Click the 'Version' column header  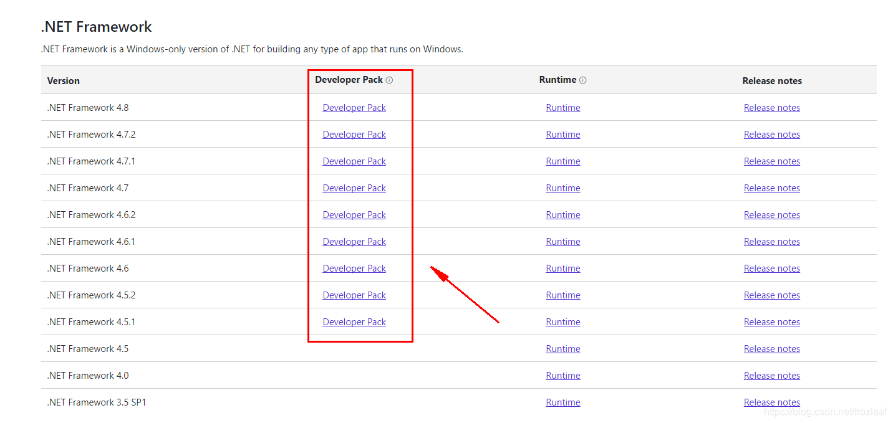(x=64, y=81)
